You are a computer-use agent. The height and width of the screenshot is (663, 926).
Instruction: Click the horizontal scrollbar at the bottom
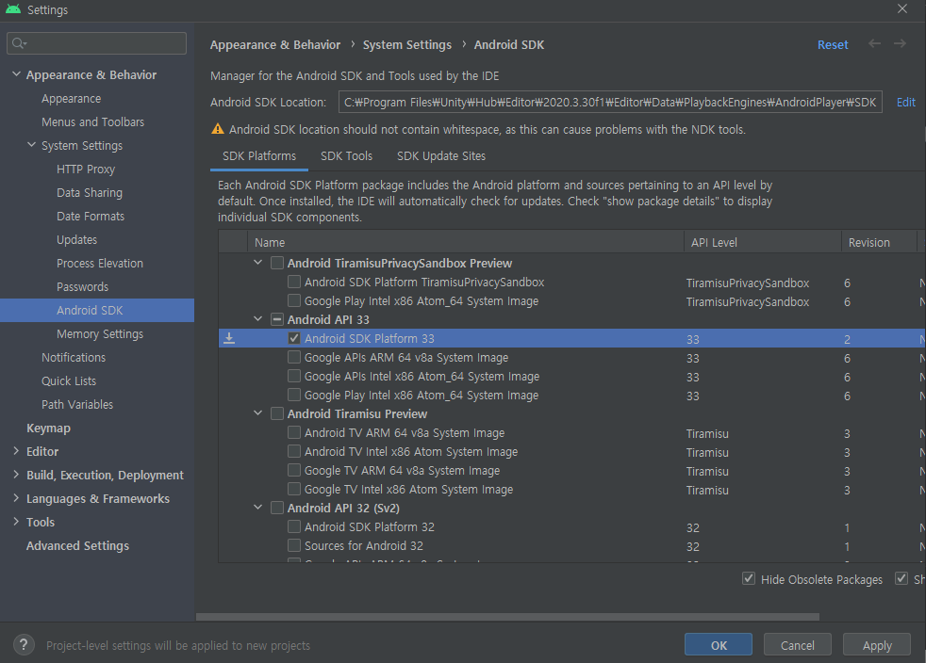(x=507, y=617)
